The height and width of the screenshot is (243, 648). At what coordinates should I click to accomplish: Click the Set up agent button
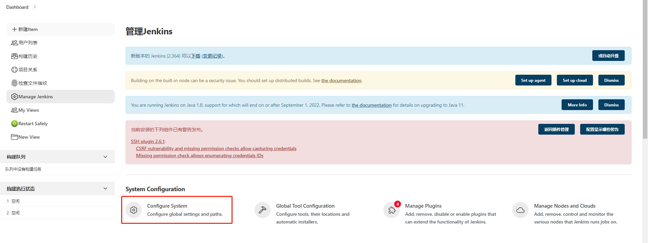tap(533, 80)
